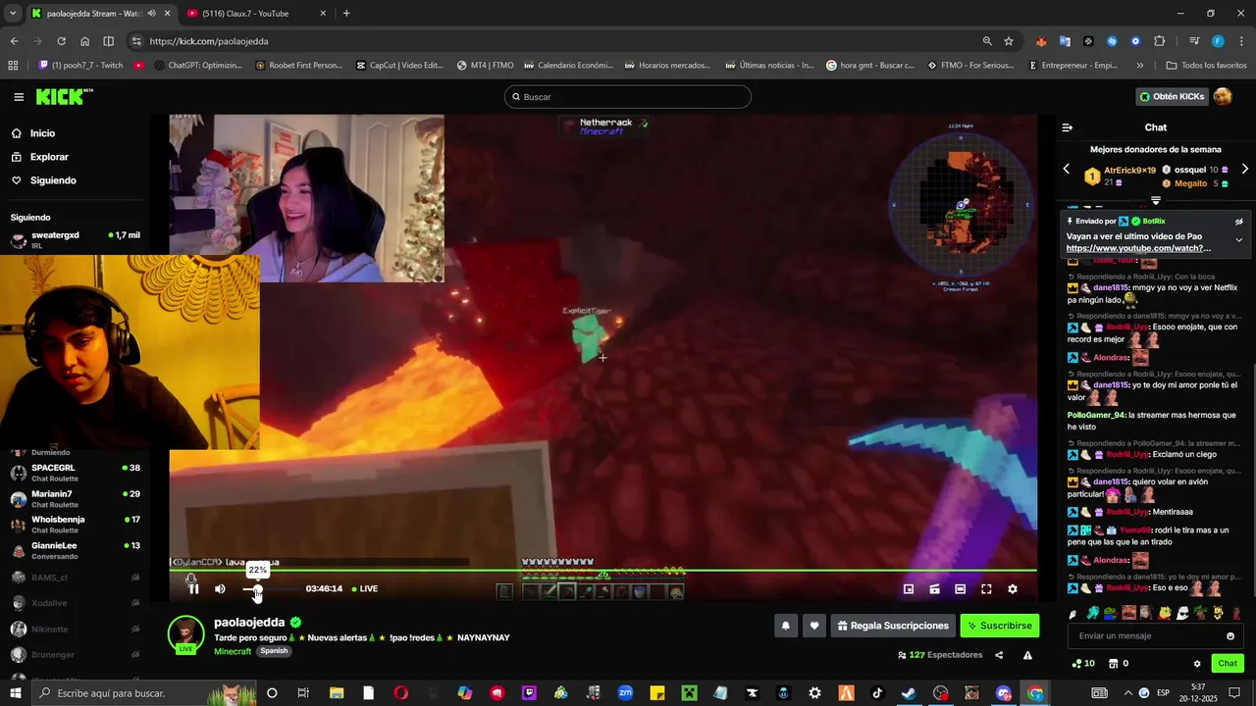Viewport: 1256px width, 706px height.
Task: Open the browser tab search dropdown
Action: (x=12, y=14)
